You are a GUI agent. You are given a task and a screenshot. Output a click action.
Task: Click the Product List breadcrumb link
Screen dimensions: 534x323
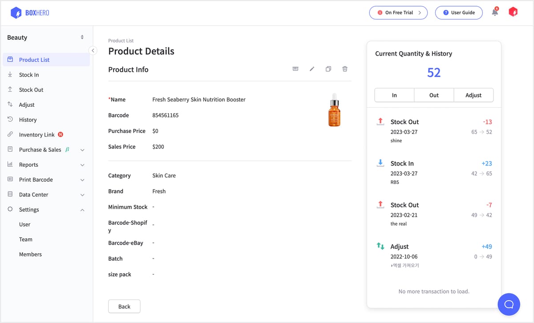121,40
